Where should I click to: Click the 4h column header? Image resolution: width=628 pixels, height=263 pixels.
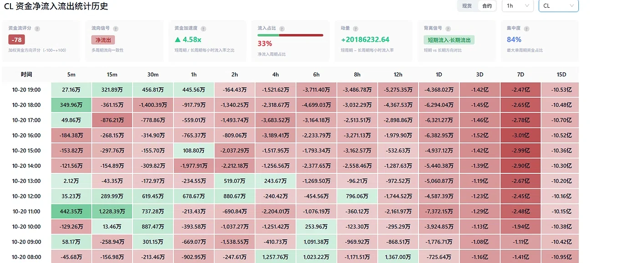tap(276, 75)
